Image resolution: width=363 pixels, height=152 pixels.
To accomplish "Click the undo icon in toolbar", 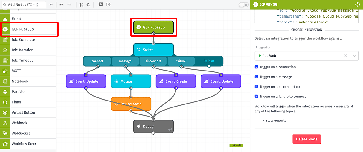I will tap(62, 5).
